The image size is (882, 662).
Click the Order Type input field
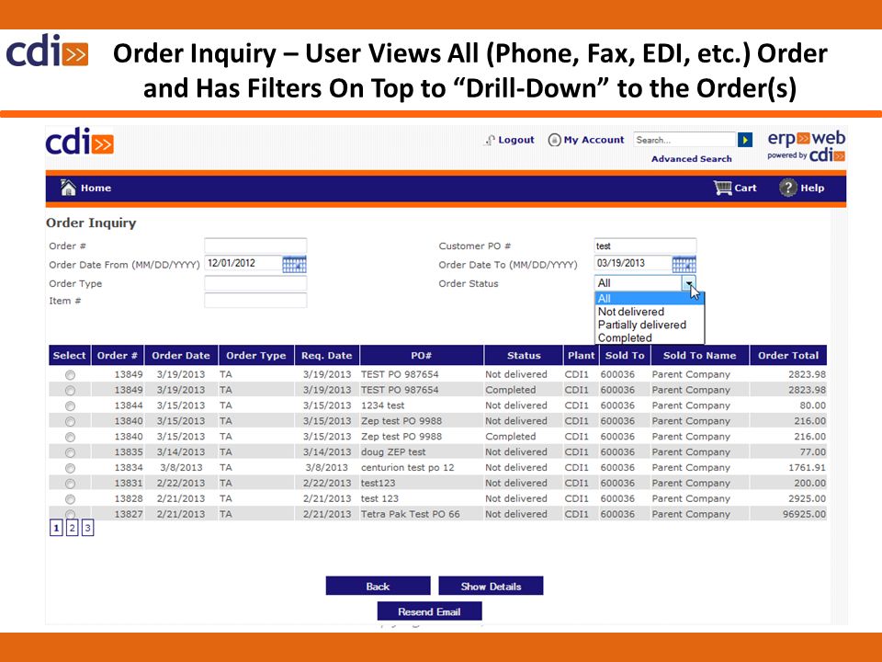pyautogui.click(x=255, y=283)
